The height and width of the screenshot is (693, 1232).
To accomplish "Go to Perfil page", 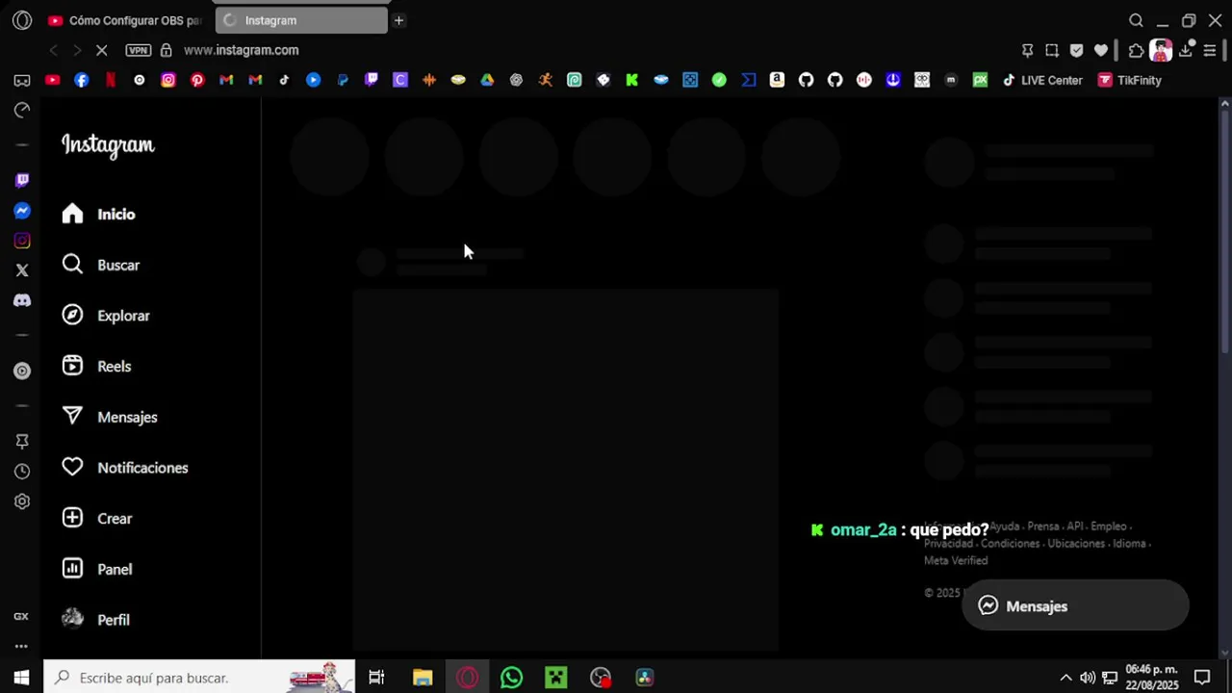I will pyautogui.click(x=96, y=620).
